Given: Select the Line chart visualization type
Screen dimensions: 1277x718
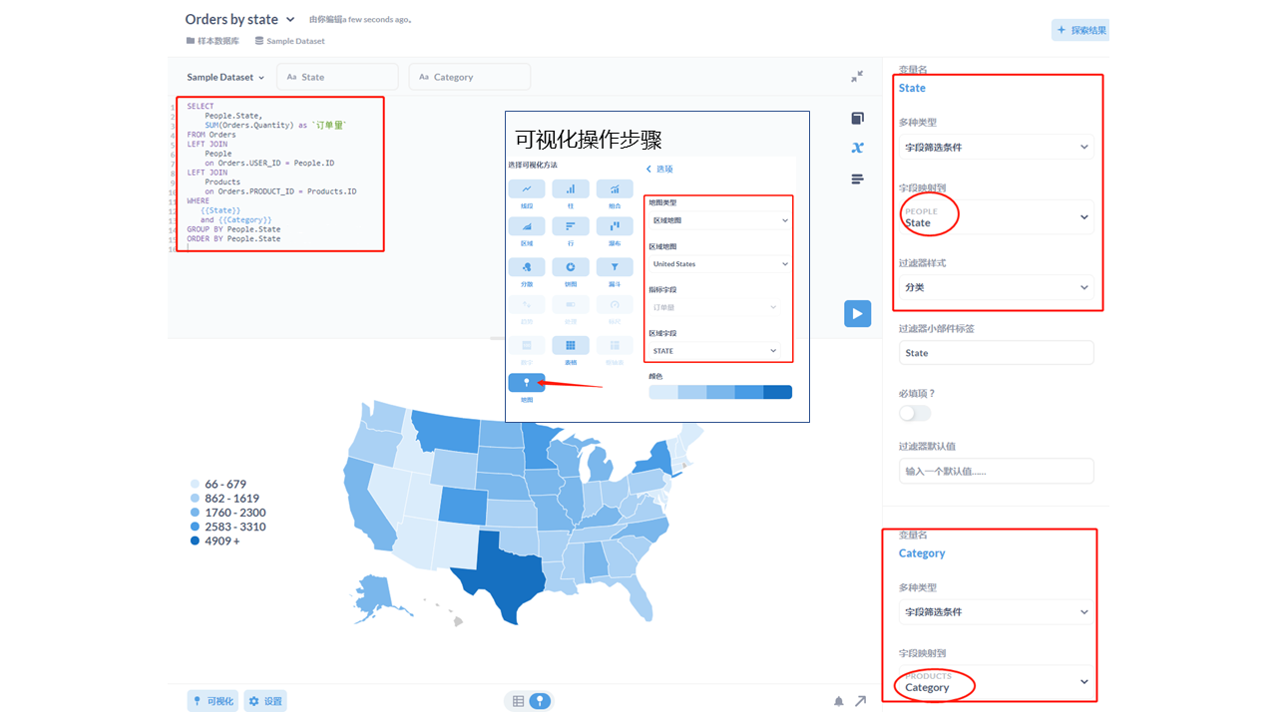Looking at the screenshot, I should coord(527,188).
